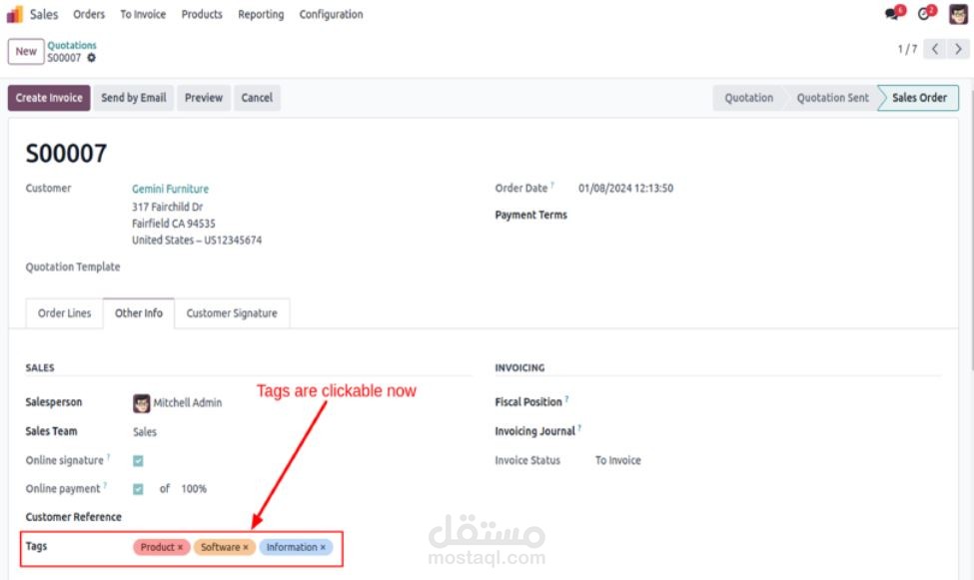Image resolution: width=974 pixels, height=580 pixels.
Task: Select the Quotation status stage
Action: 748,98
